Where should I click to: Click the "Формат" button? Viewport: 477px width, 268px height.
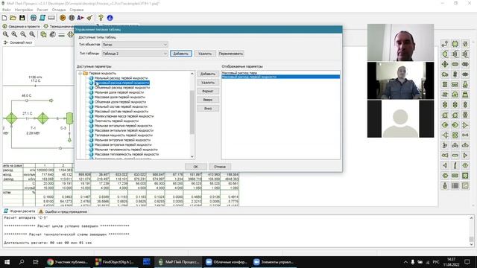208,91
